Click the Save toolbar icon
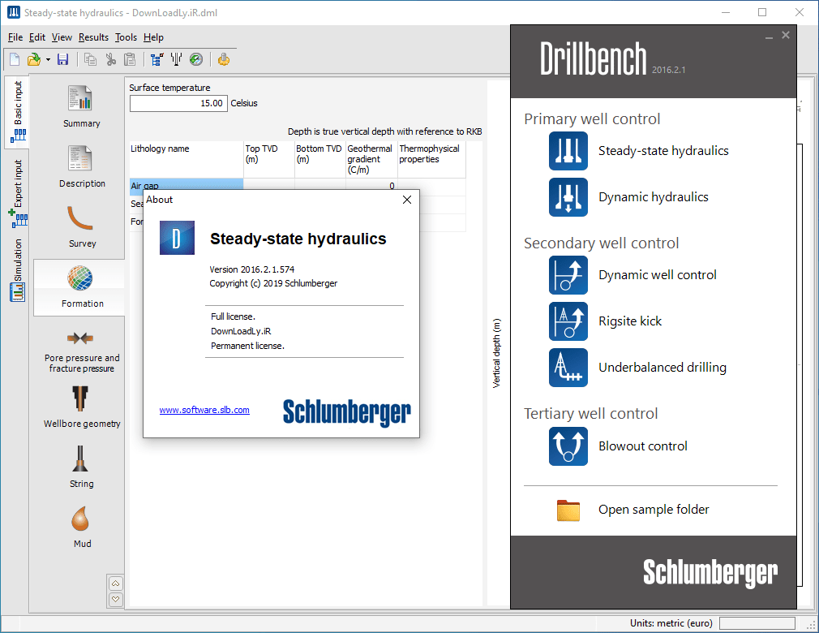The image size is (819, 633). click(x=62, y=59)
